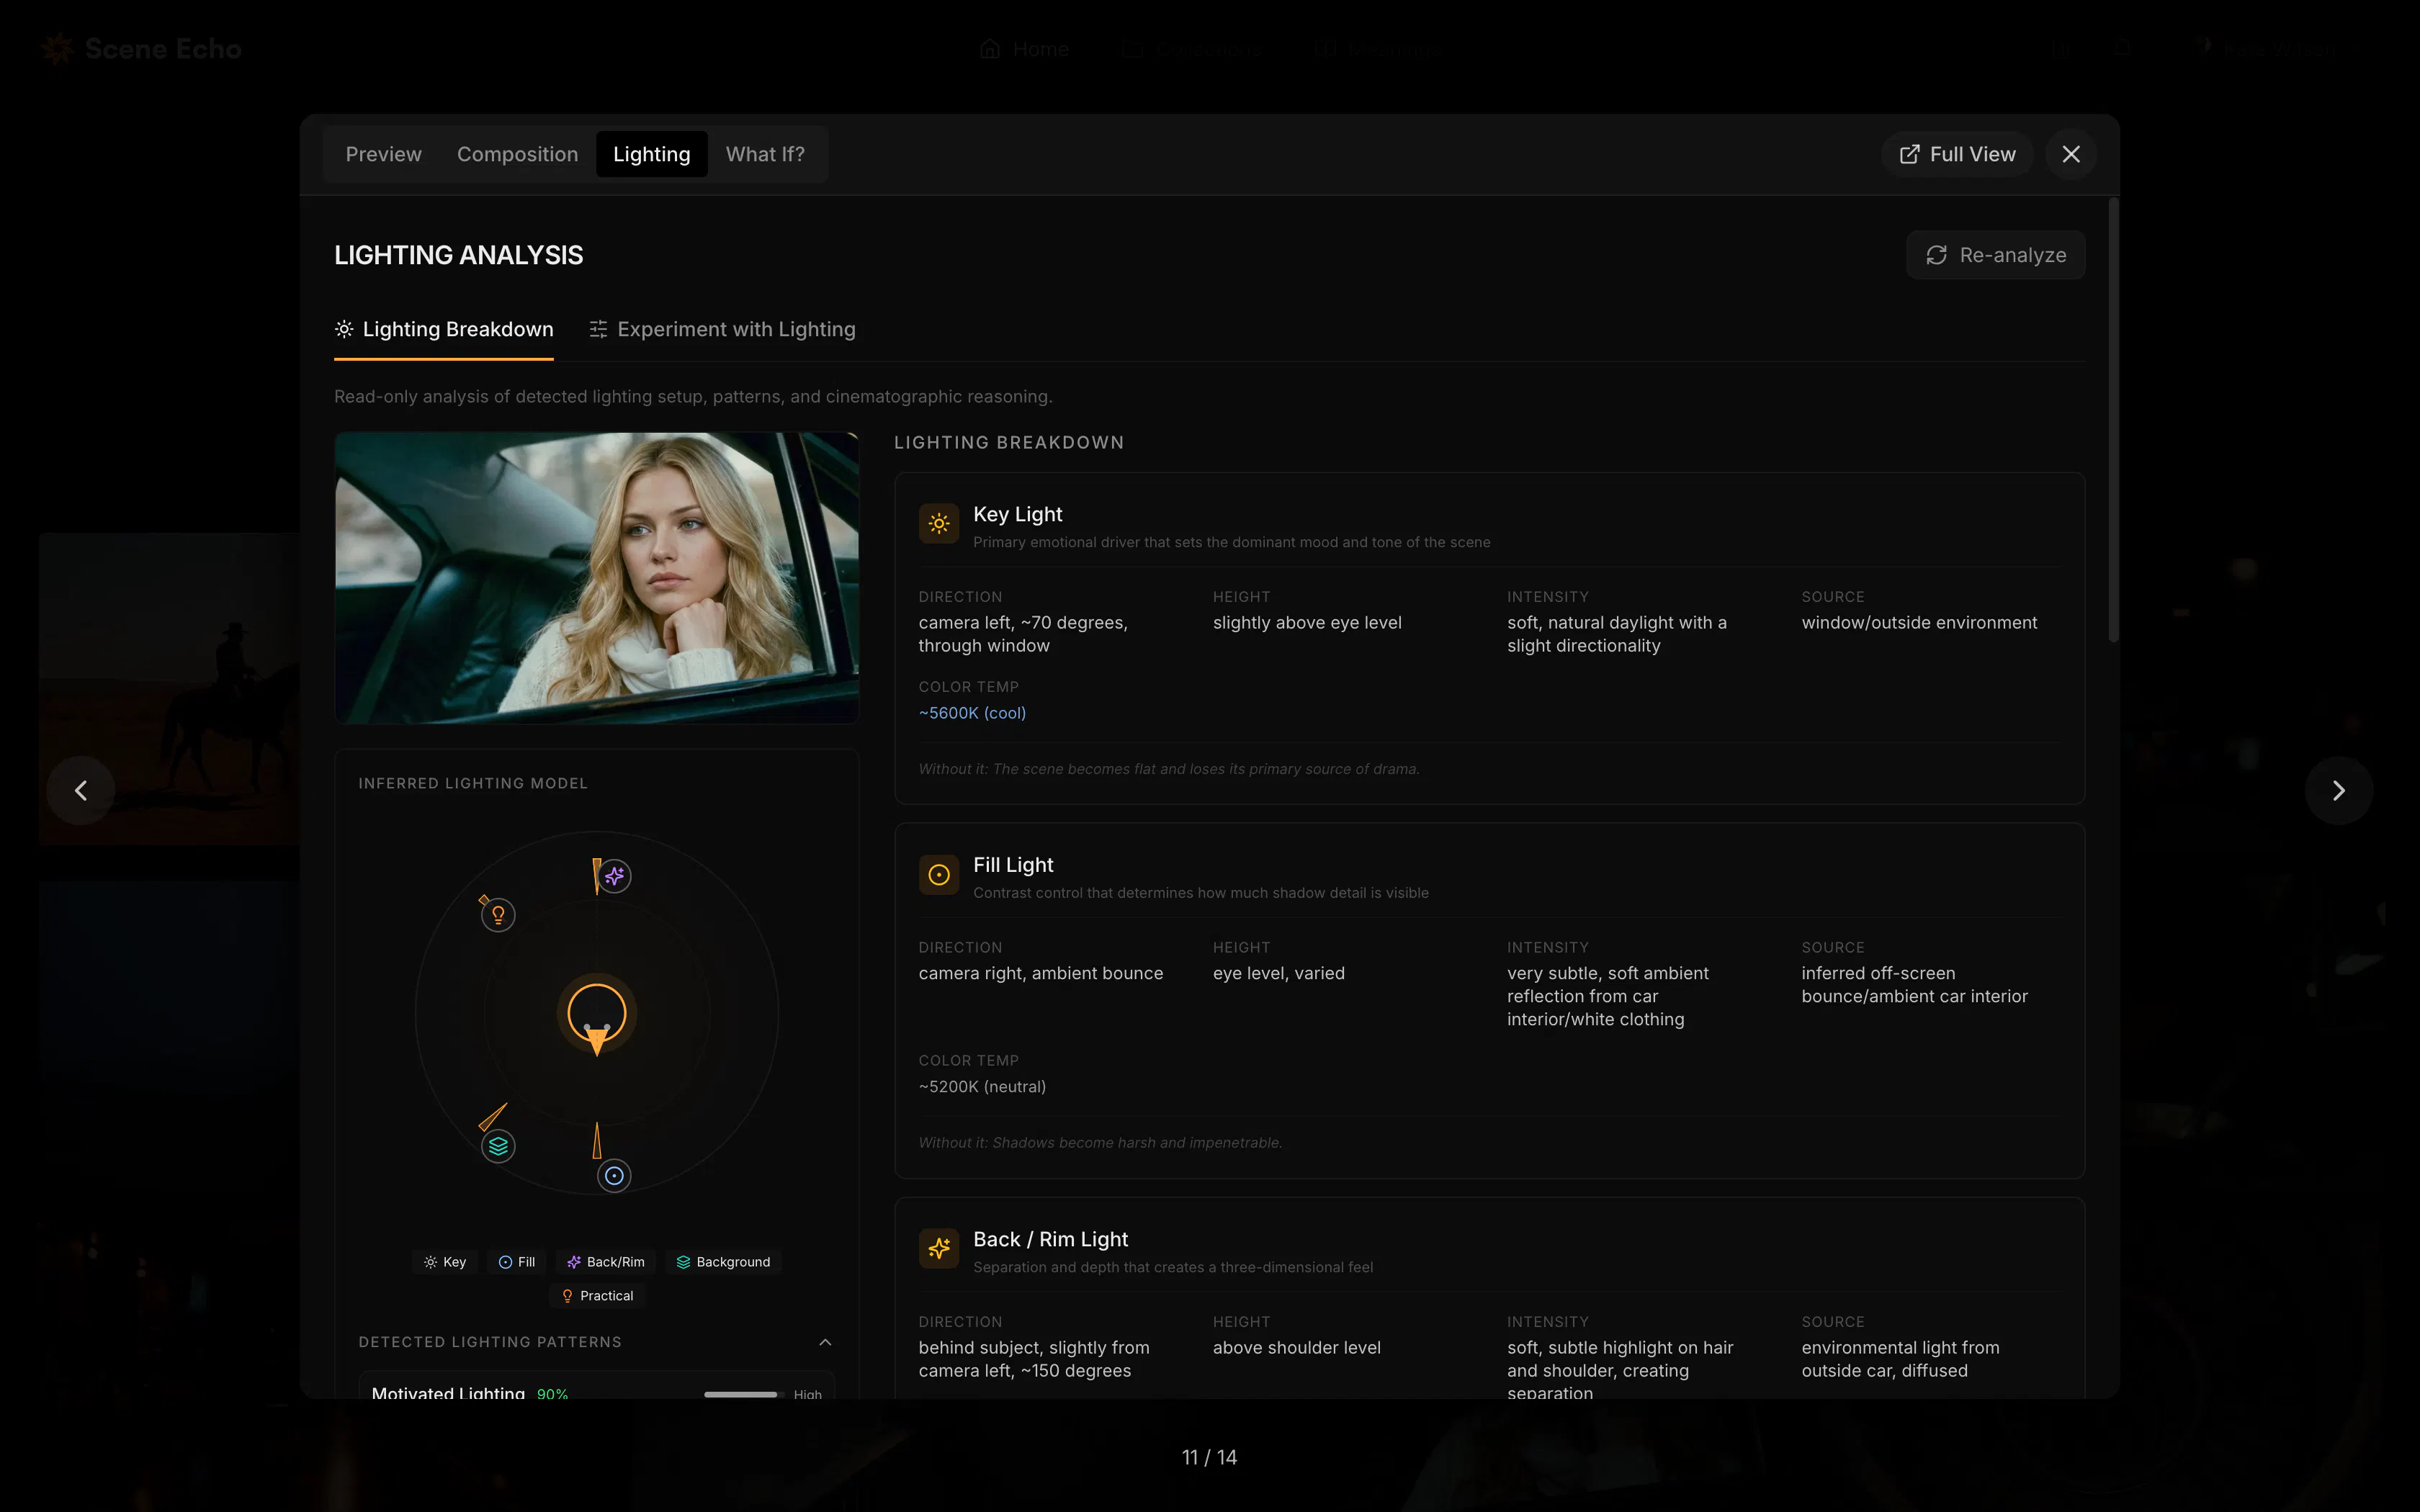Screen dimensions: 2420x1512
Task: Click 'inferred off-screen bounce/ambient car interior' source
Action: coord(1914,985)
